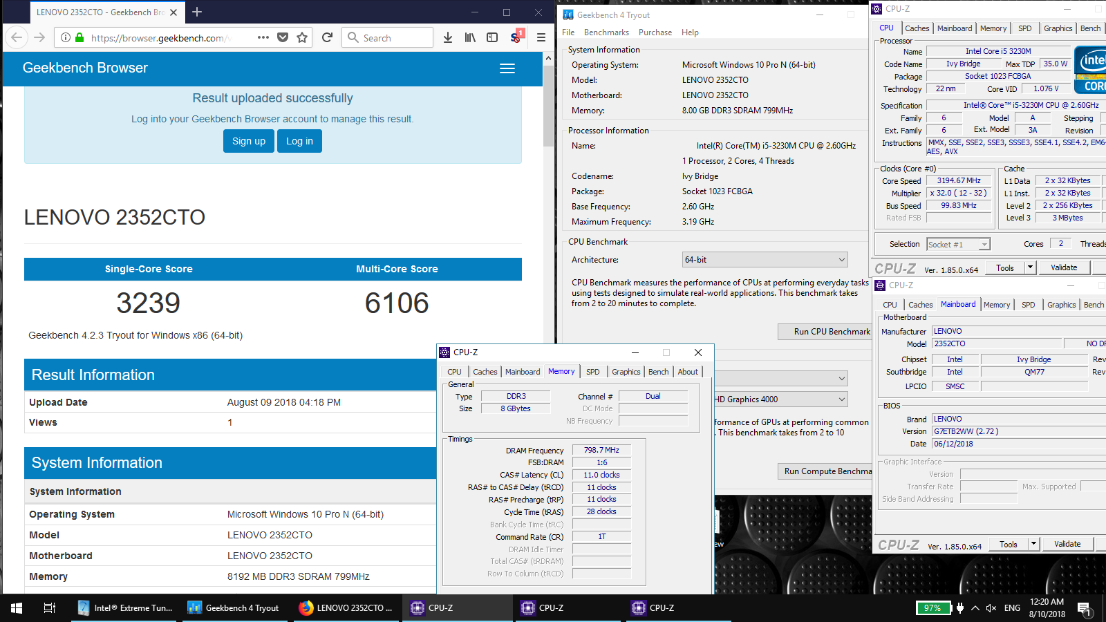
Task: Click Core Speed value 3194.67 MHz
Action: [x=959, y=180]
